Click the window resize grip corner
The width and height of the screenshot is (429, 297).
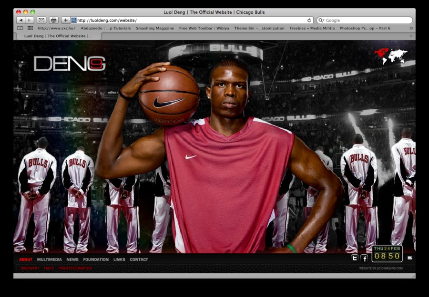[x=413, y=276]
